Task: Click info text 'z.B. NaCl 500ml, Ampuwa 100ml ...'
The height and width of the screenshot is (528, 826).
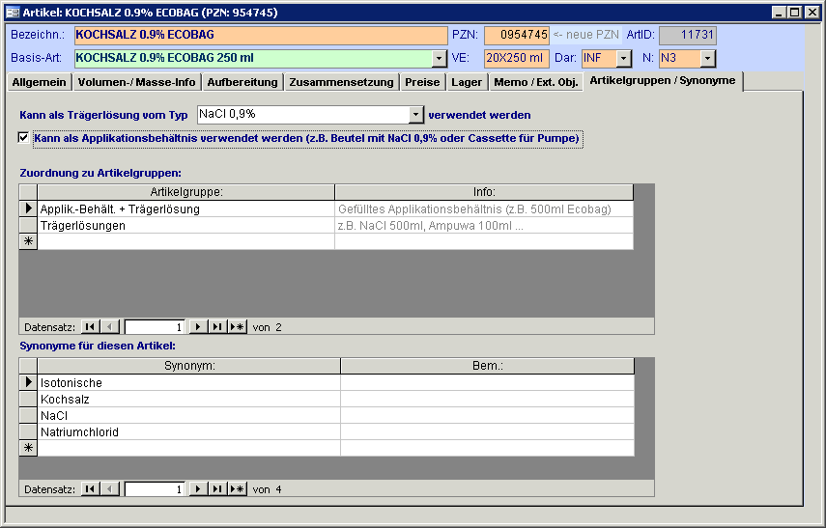Action: click(x=430, y=226)
